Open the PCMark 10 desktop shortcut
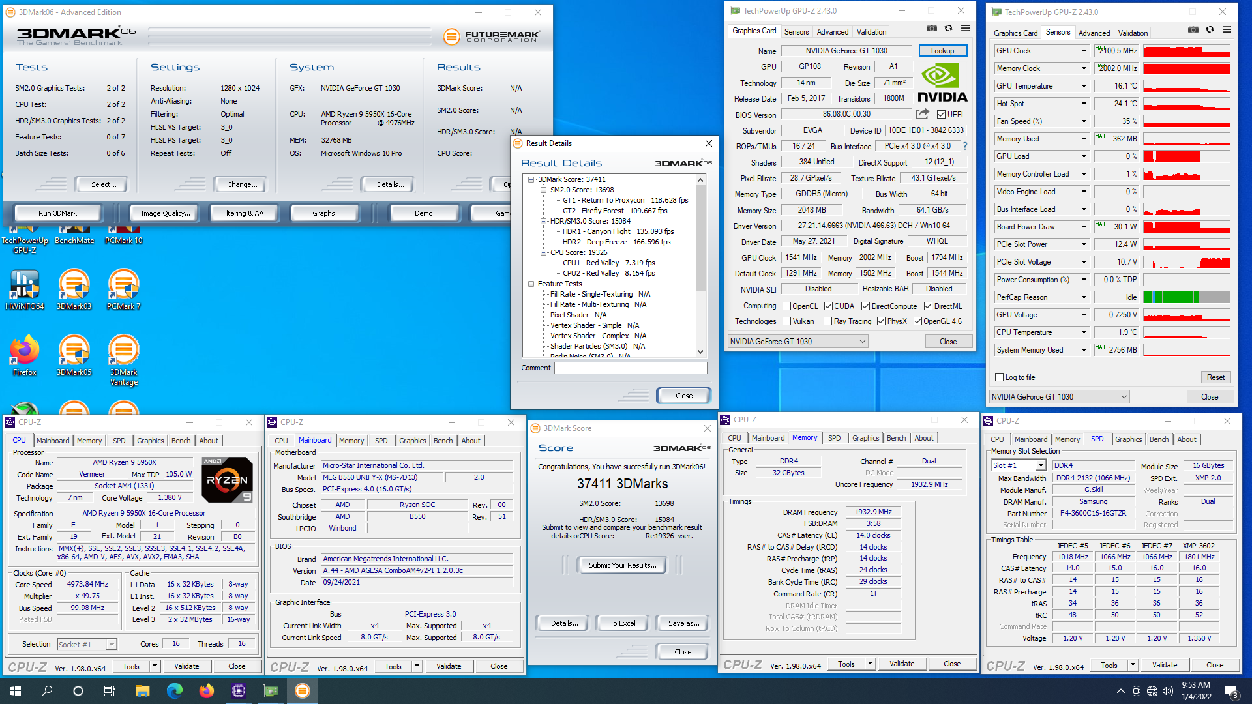 coord(124,235)
